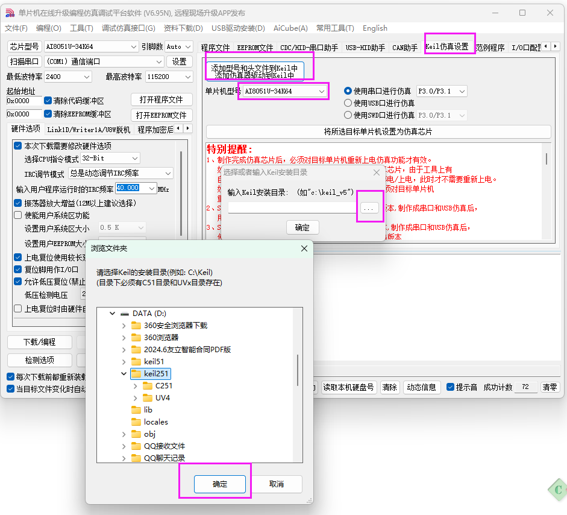The height and width of the screenshot is (515, 567).
Task: Click the app logo icon in title bar
Action: 10,13
